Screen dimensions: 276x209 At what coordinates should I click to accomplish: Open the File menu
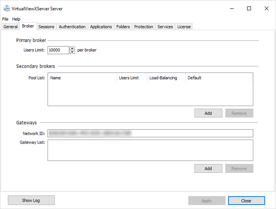(x=5, y=19)
